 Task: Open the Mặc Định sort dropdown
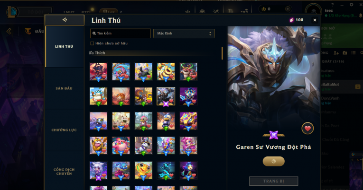point(184,34)
